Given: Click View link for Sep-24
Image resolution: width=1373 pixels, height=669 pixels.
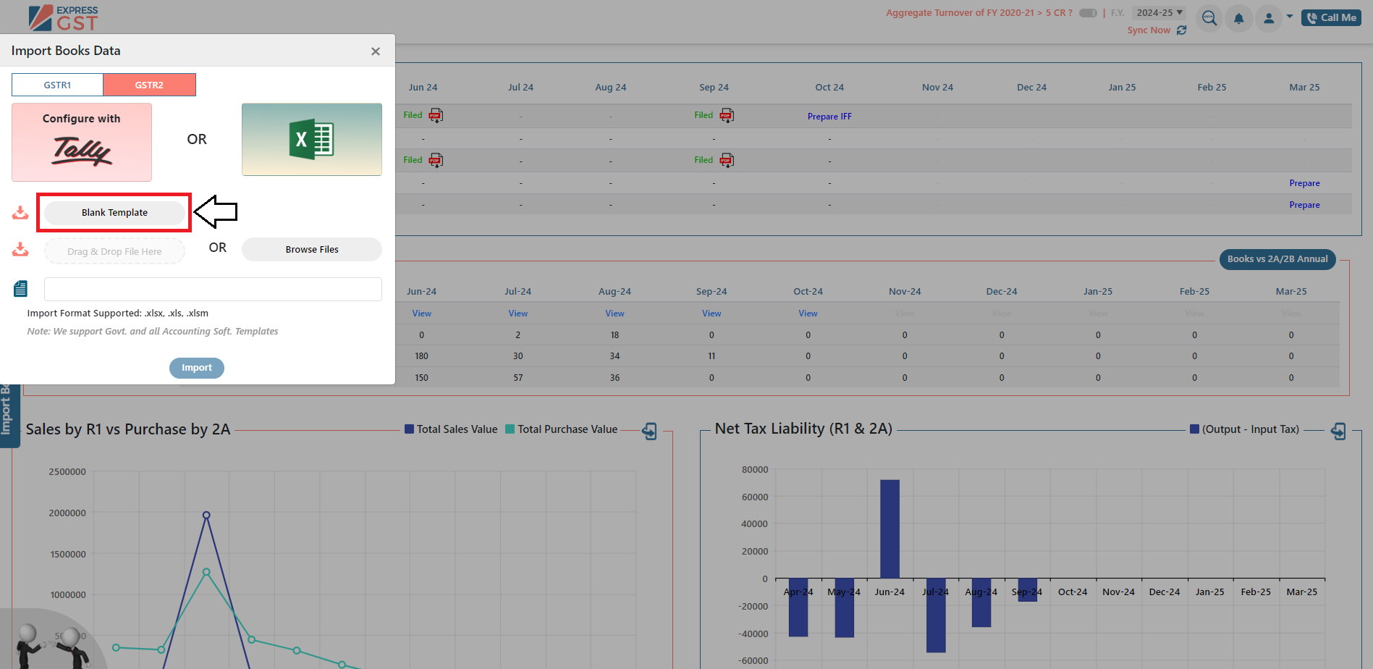Looking at the screenshot, I should point(711,314).
